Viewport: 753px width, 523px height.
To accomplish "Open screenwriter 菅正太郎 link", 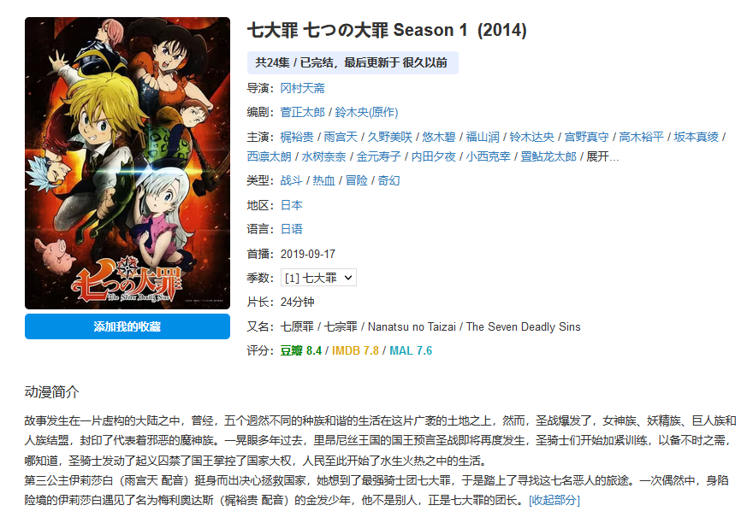I will [x=303, y=112].
